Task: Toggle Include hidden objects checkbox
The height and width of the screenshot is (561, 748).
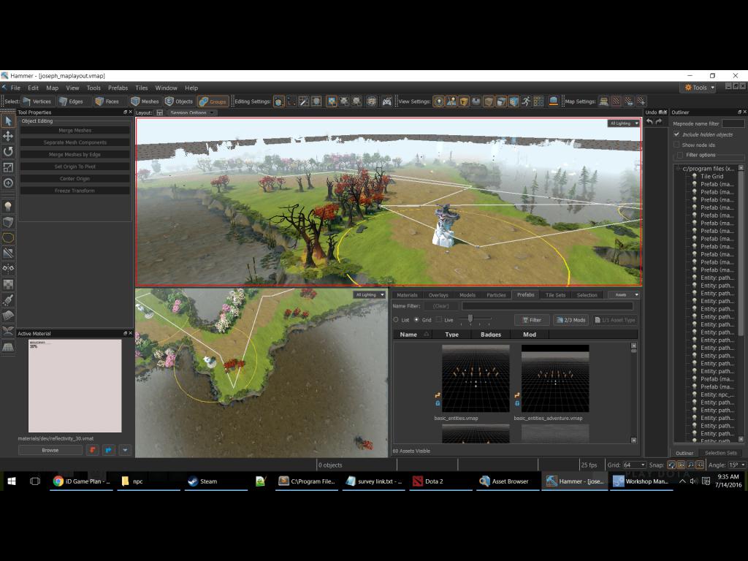Action: point(676,134)
